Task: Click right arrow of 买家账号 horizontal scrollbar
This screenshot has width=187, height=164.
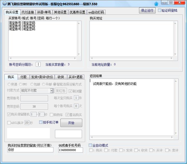Action: (x=75, y=58)
